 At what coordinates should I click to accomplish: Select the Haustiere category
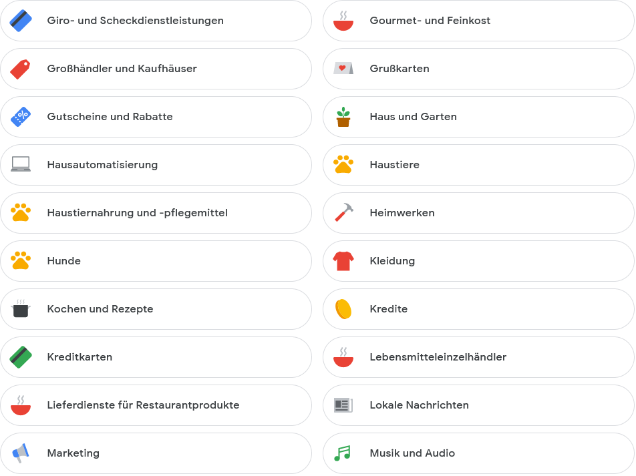coord(478,165)
